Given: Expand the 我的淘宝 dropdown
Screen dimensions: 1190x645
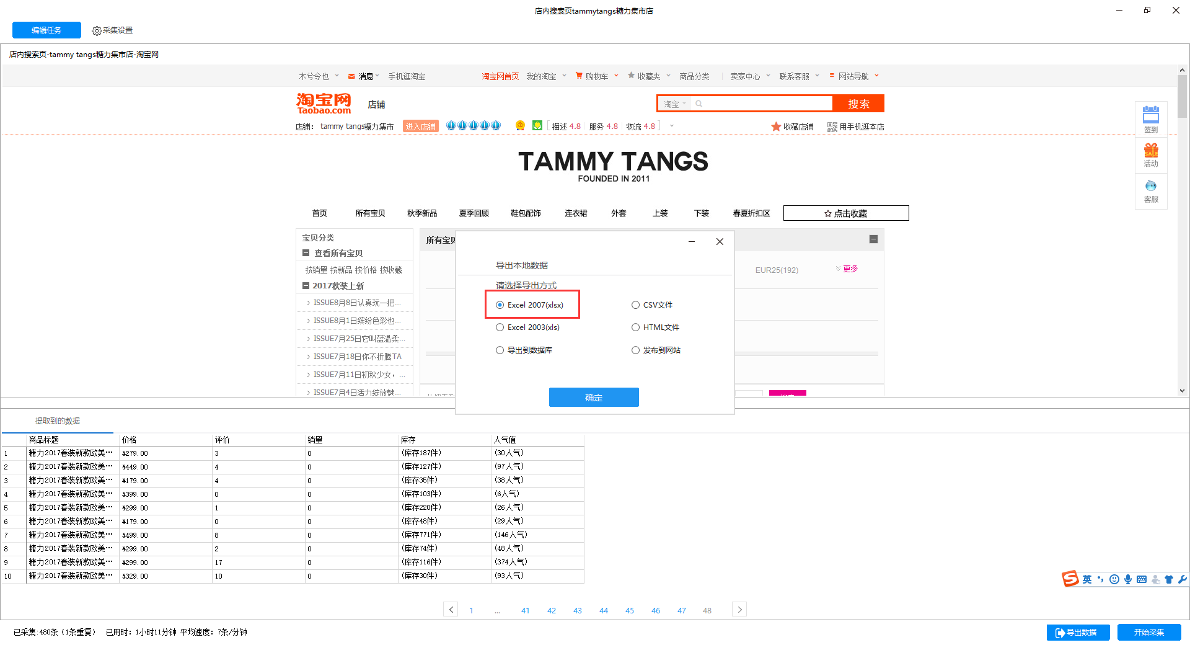Looking at the screenshot, I should [x=564, y=76].
